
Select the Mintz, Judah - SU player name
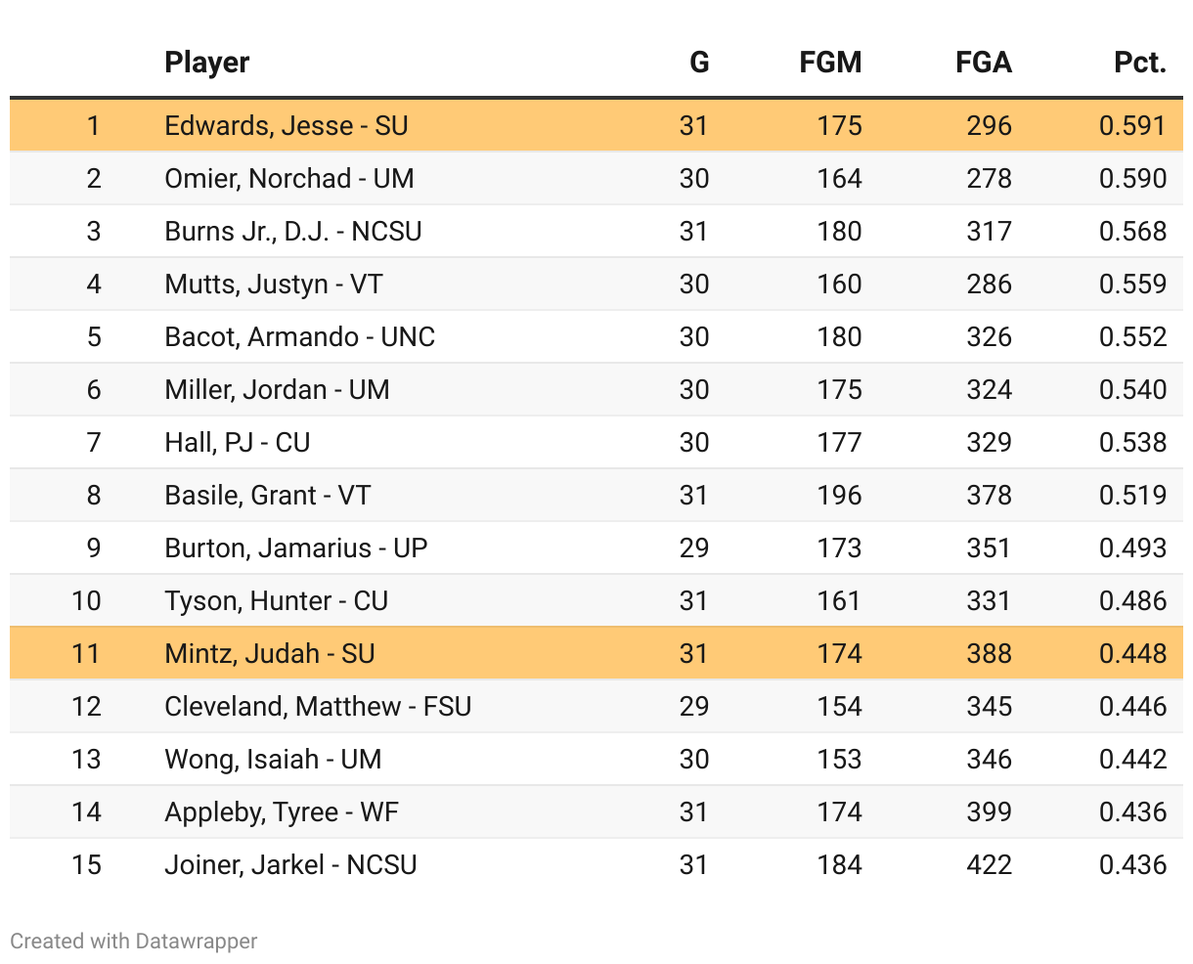[270, 653]
